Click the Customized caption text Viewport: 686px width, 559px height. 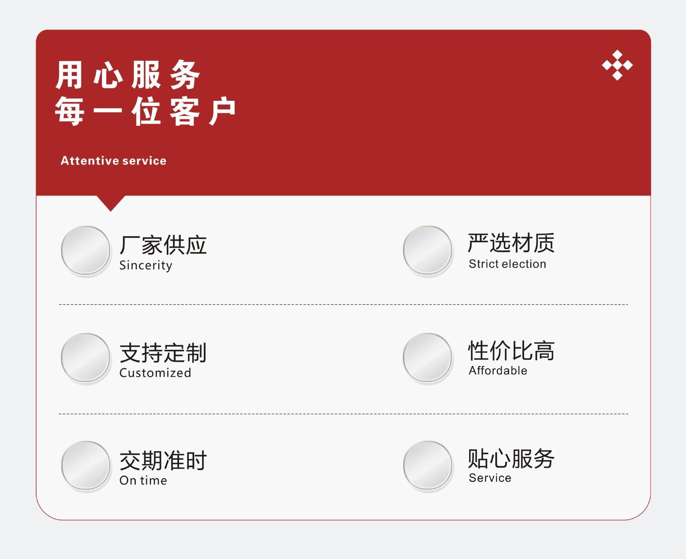[155, 373]
